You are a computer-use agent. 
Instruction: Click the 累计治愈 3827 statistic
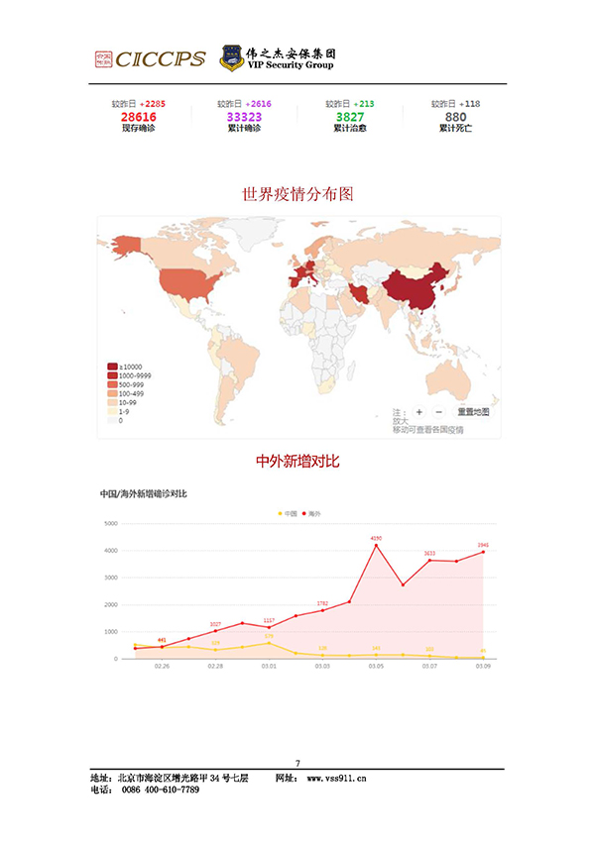(349, 116)
